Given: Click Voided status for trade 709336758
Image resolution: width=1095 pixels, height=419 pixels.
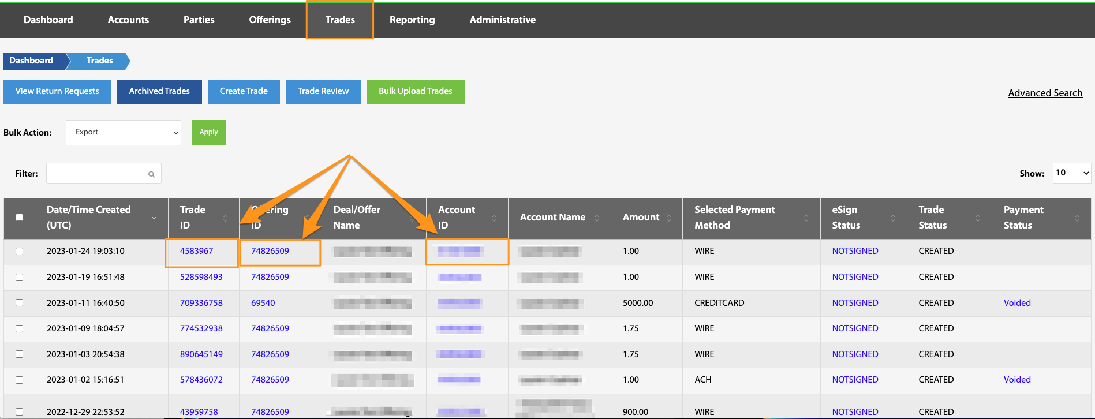Looking at the screenshot, I should 1017,303.
